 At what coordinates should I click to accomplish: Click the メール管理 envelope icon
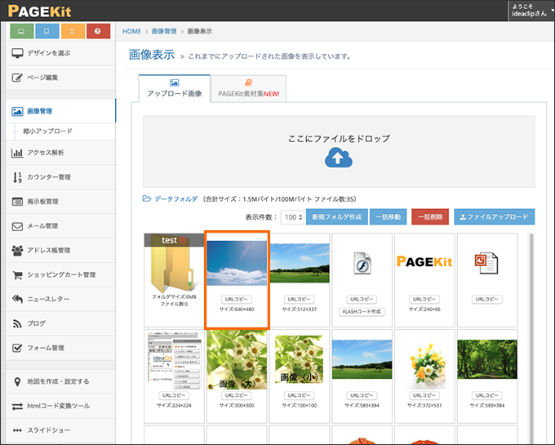tap(17, 226)
